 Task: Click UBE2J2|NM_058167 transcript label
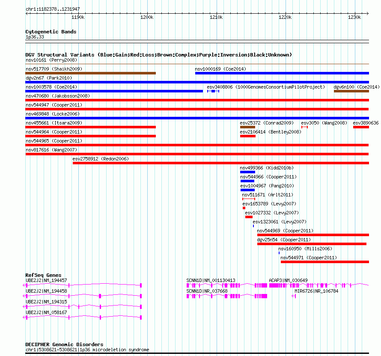(46, 312)
